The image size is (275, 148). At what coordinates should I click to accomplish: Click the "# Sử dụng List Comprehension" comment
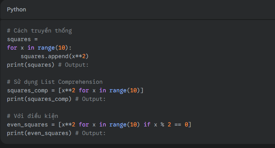click(55, 82)
